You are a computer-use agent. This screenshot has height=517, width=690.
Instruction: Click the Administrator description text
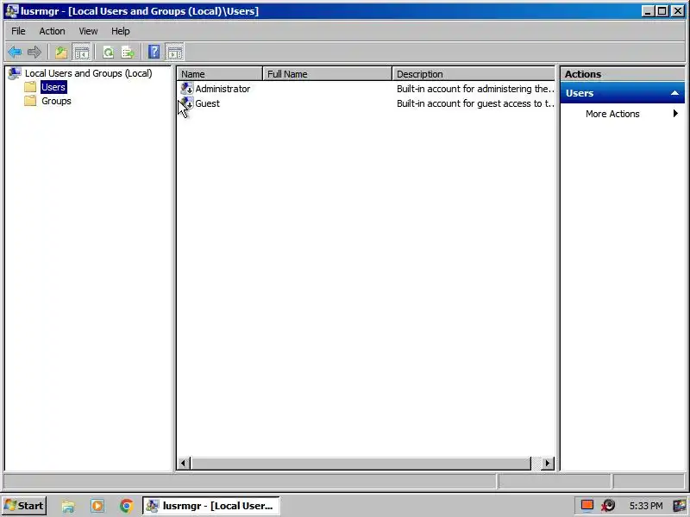[475, 89]
